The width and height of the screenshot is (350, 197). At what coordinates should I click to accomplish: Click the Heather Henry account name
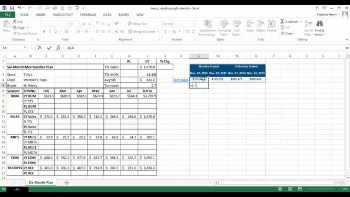327,15
